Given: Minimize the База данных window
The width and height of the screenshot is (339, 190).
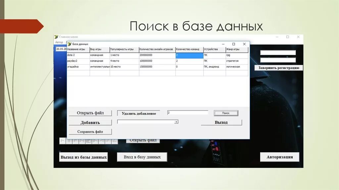Looking at the screenshot, I should 223,44.
